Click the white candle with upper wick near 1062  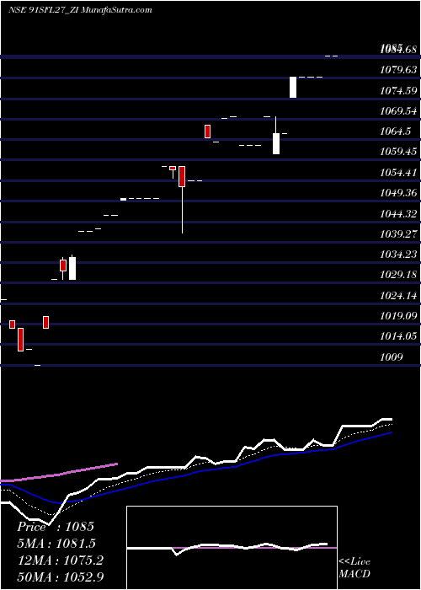[x=276, y=136]
